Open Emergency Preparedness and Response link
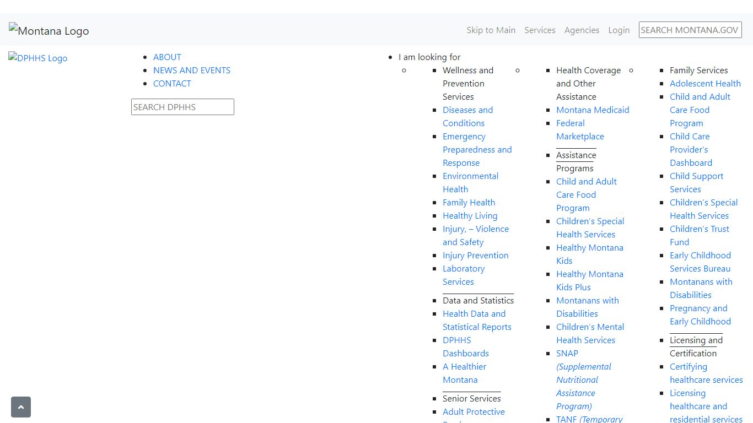The image size is (753, 423). click(477, 149)
